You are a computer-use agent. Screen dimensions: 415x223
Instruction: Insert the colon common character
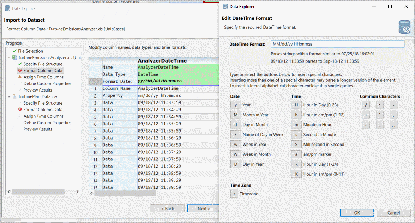[x=380, y=105]
